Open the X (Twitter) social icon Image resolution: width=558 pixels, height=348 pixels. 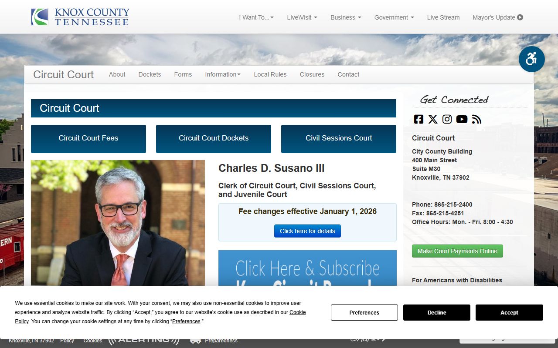click(433, 119)
